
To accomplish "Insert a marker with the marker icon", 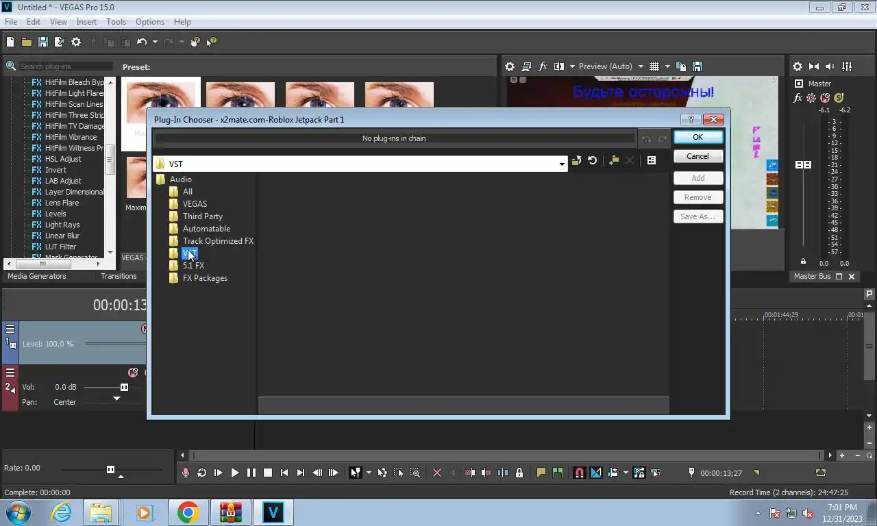I will tap(541, 473).
